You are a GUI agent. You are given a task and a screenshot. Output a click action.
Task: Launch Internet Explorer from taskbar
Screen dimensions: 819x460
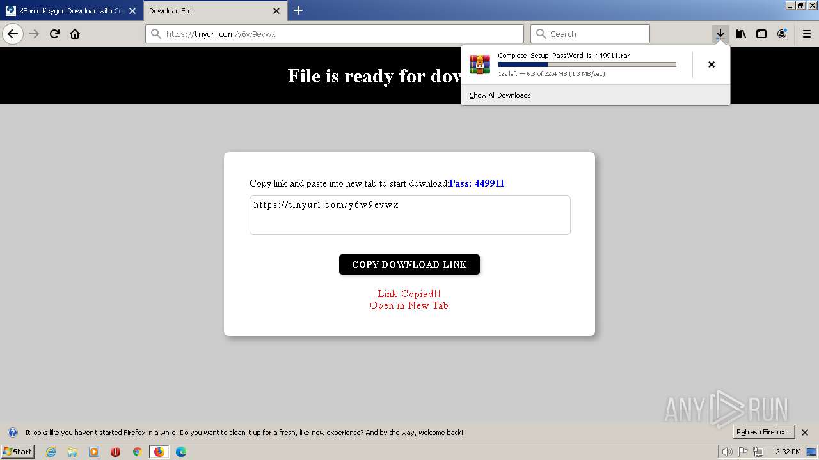(51, 452)
